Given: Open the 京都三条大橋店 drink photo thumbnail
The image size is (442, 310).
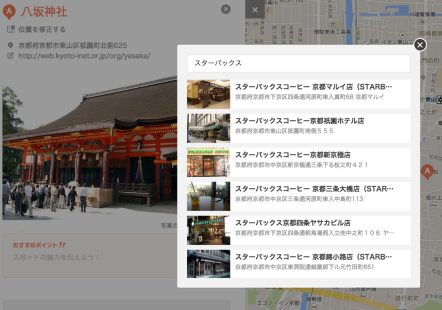Looking at the screenshot, I should point(208,196).
